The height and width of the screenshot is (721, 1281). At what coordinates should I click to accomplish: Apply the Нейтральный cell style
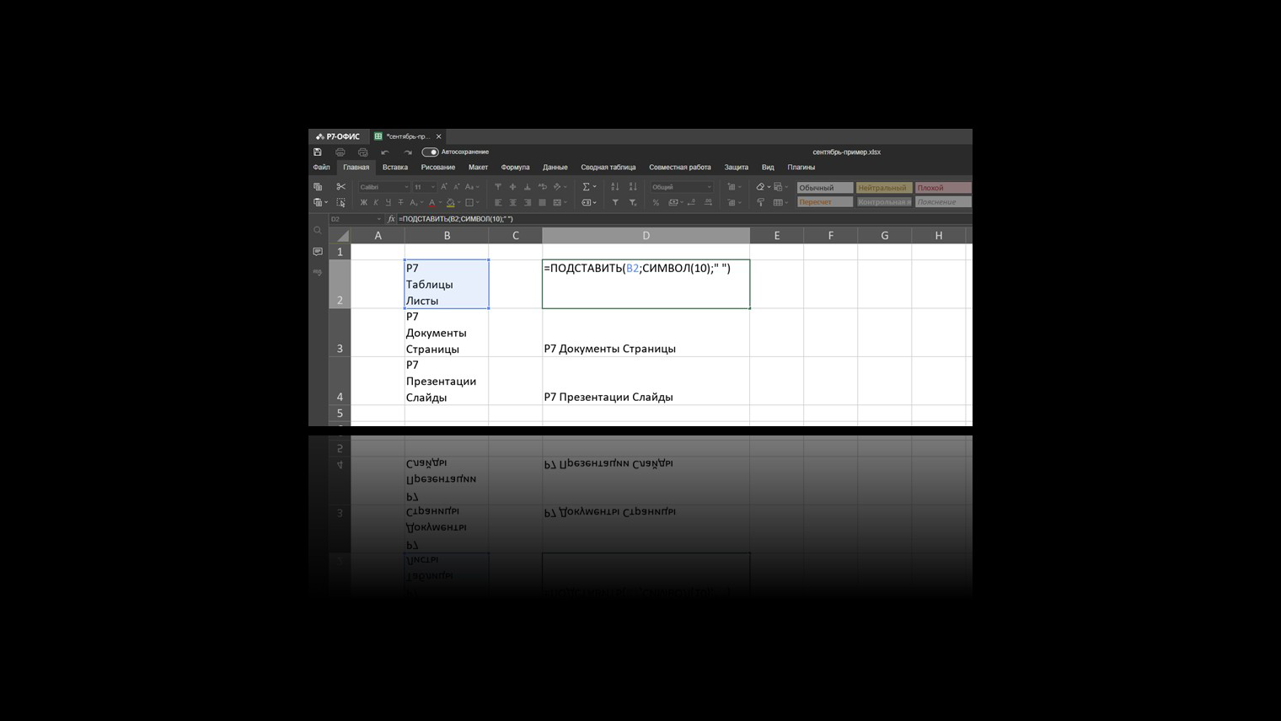point(883,188)
